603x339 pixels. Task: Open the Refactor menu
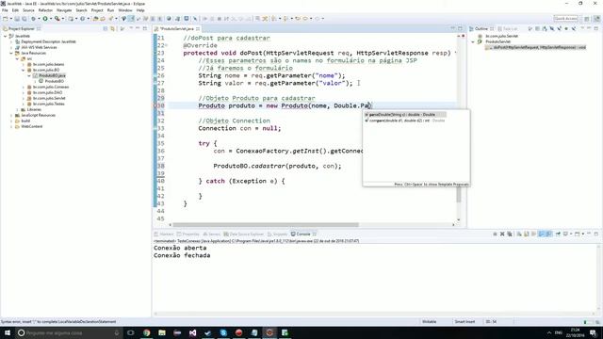click(x=45, y=10)
